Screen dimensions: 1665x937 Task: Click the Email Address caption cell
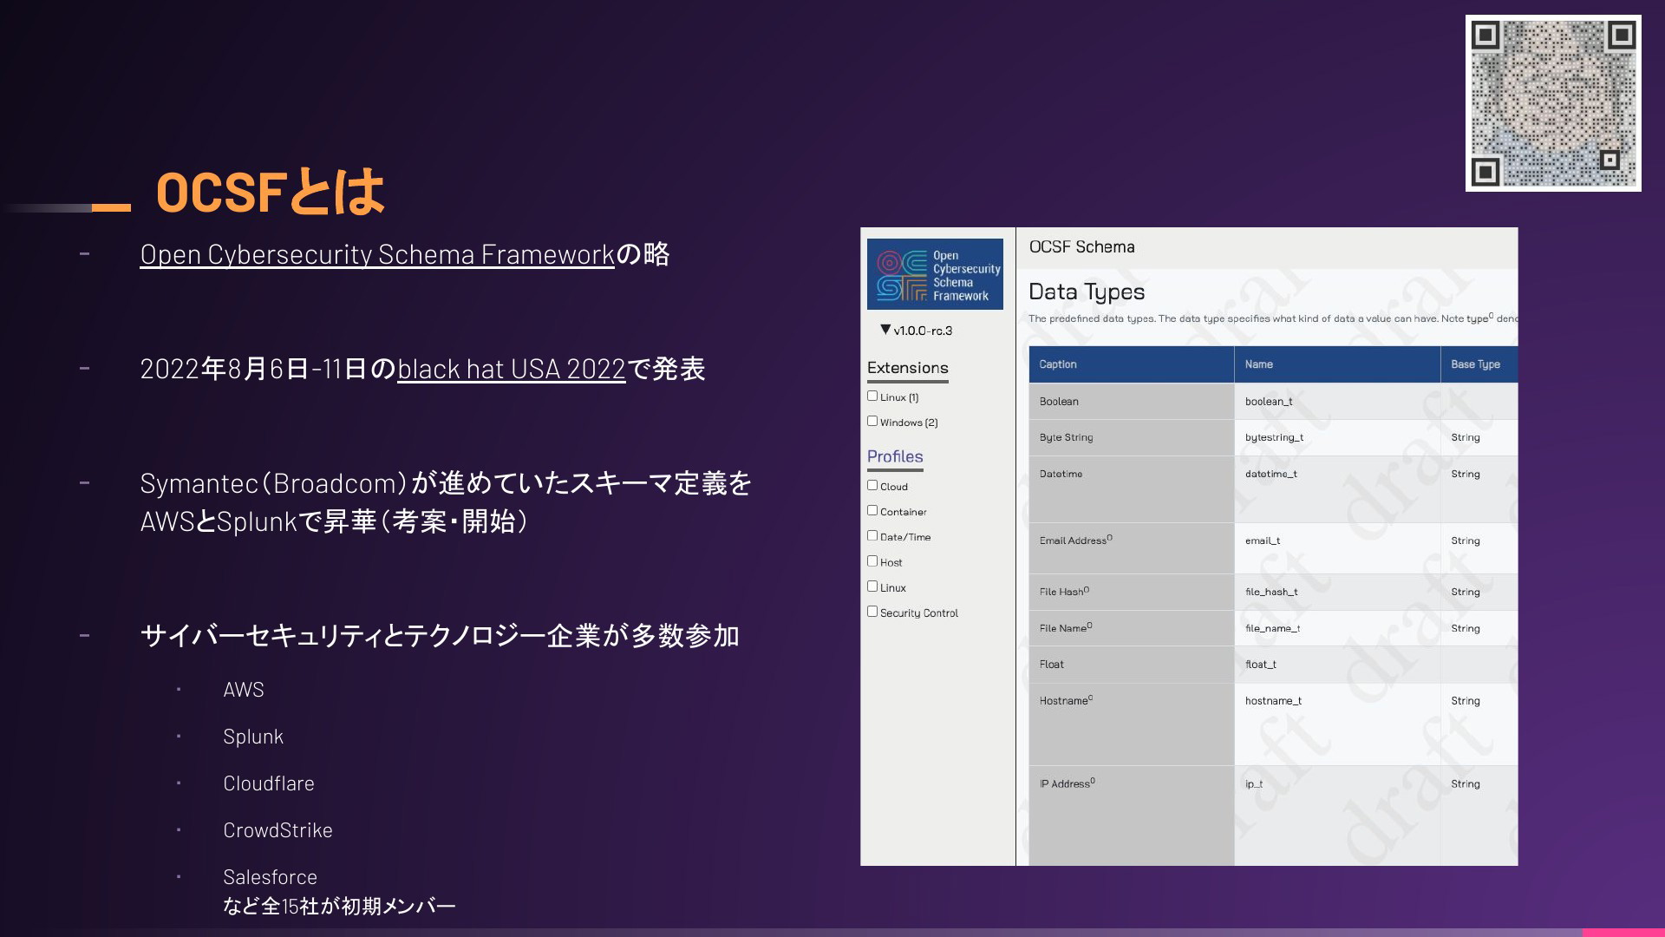coord(1132,548)
